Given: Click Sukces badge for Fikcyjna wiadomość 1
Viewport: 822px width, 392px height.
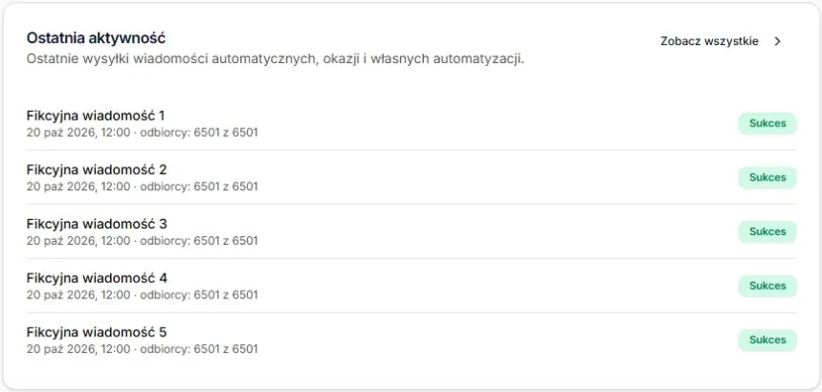Looking at the screenshot, I should [767, 123].
